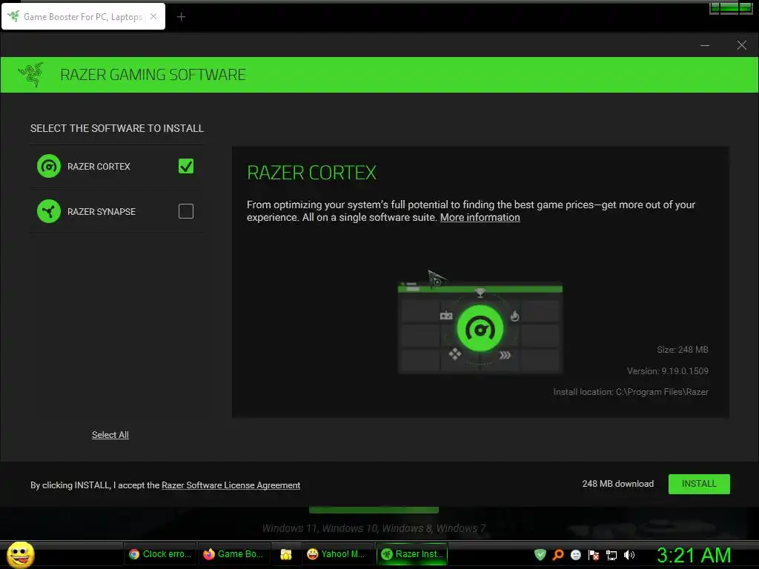Open the folder taskbar icon
This screenshot has height=569, width=759.
285,554
